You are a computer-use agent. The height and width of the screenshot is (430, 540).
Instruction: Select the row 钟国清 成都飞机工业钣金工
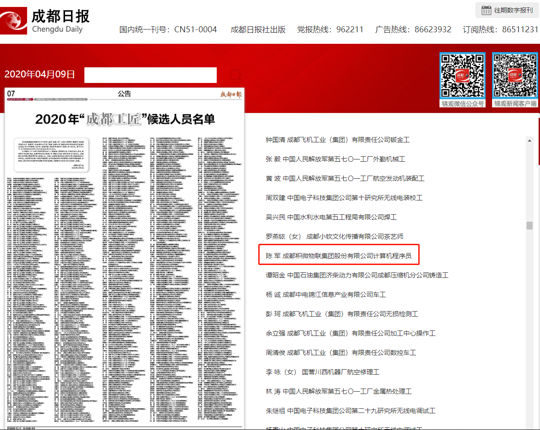338,140
